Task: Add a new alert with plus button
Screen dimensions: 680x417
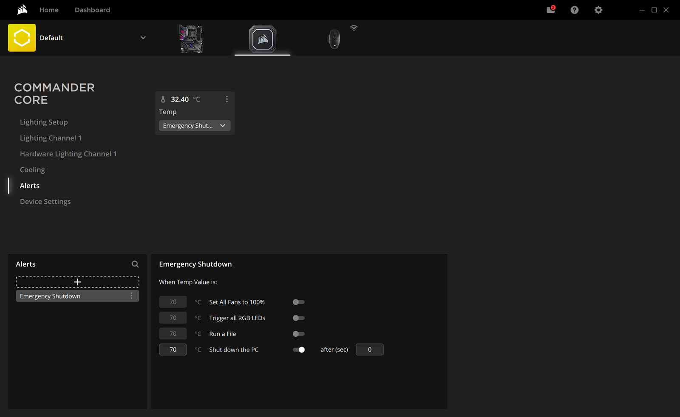Action: [x=77, y=282]
